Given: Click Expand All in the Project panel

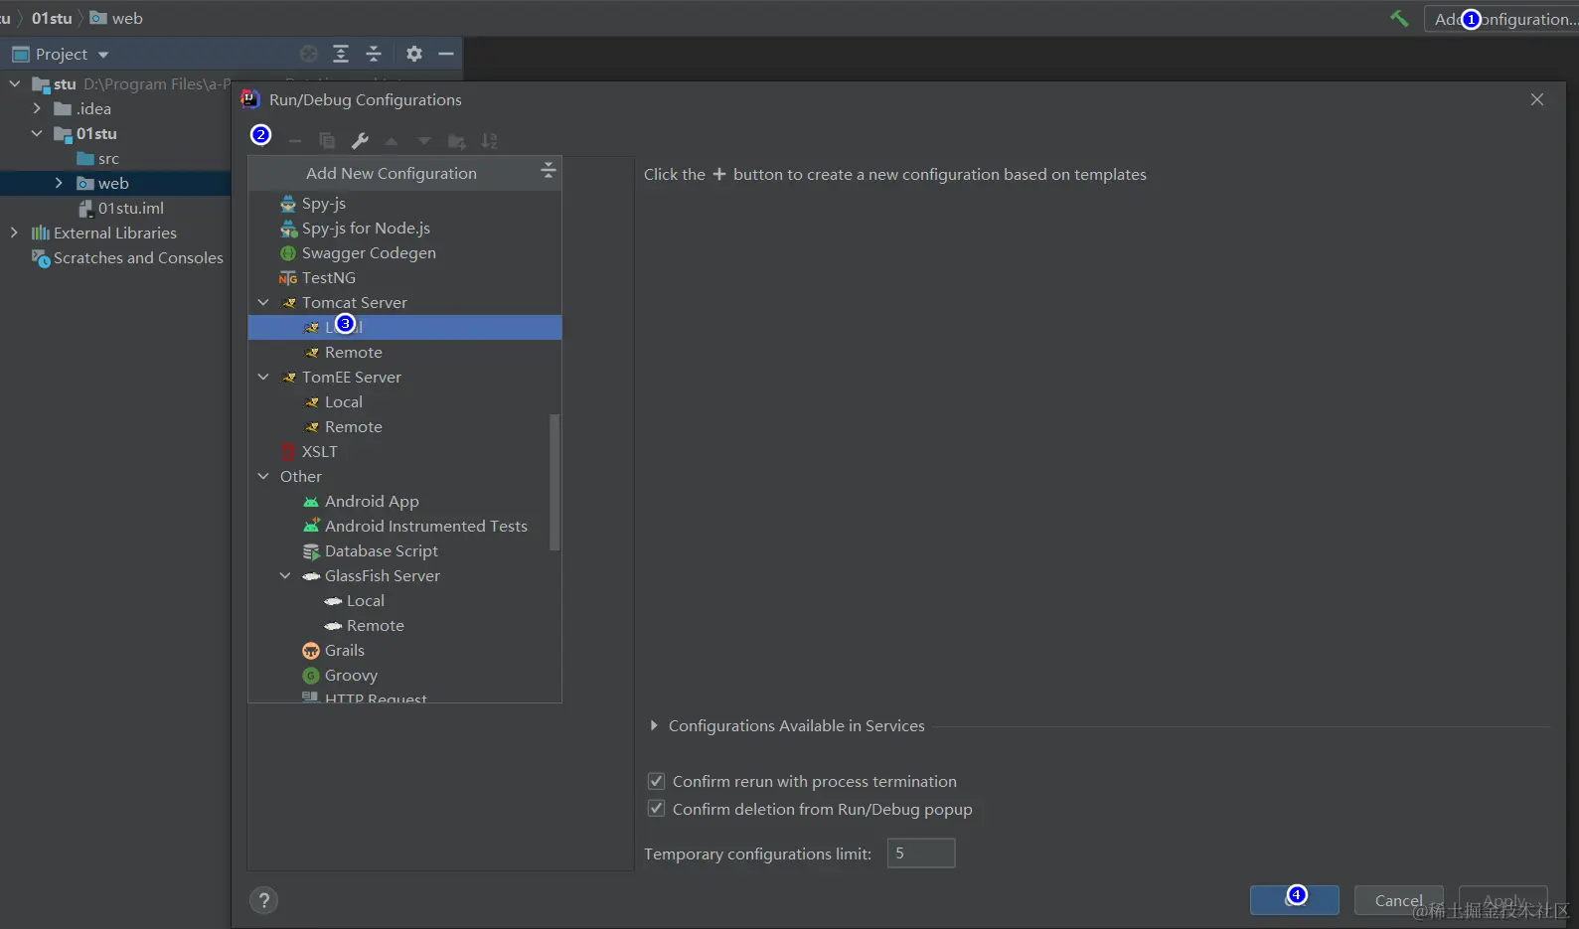Looking at the screenshot, I should pyautogui.click(x=341, y=54).
